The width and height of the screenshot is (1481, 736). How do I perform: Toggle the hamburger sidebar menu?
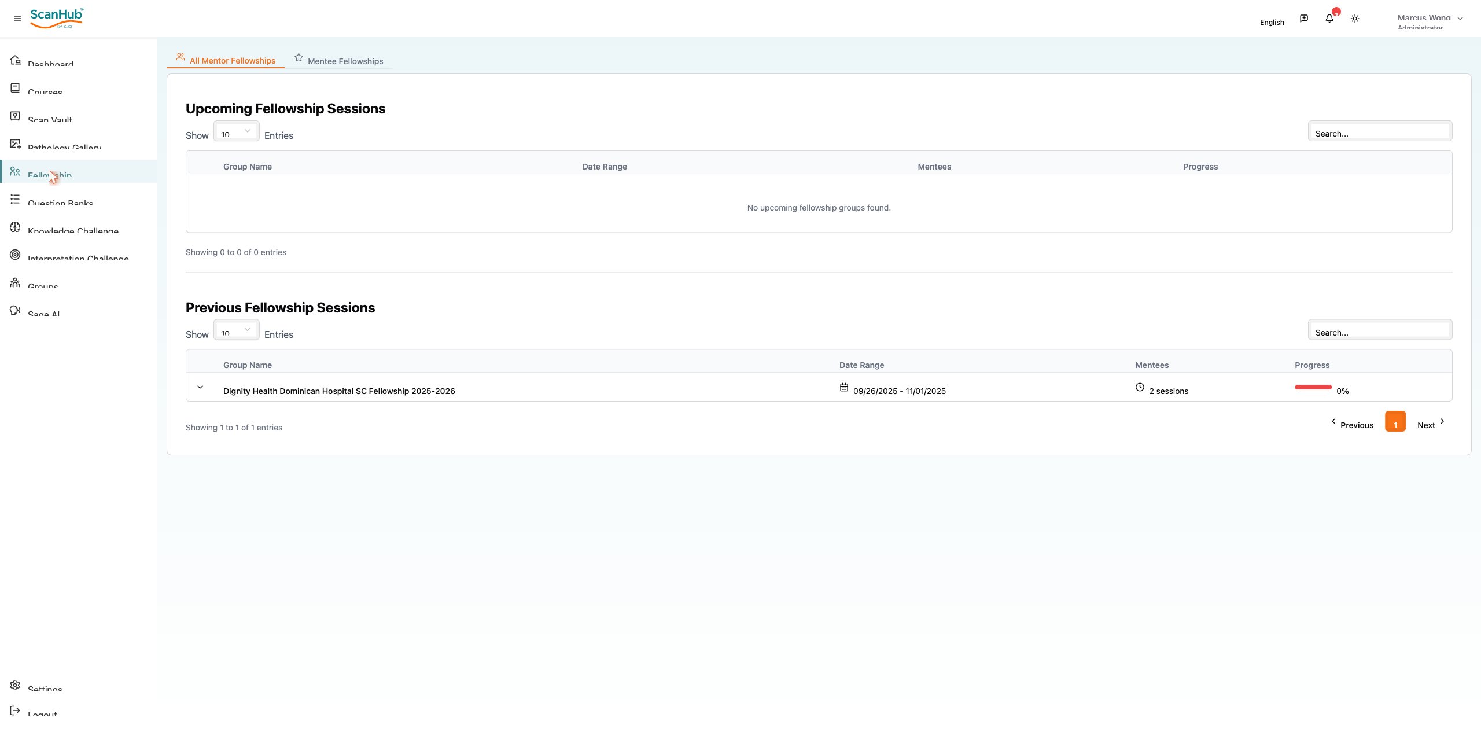17,19
